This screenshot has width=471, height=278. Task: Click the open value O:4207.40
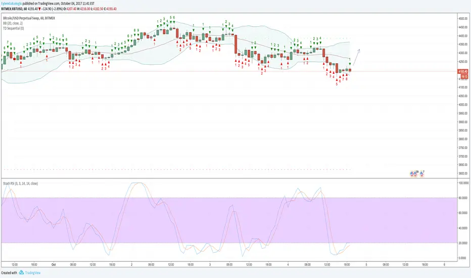tap(70, 9)
